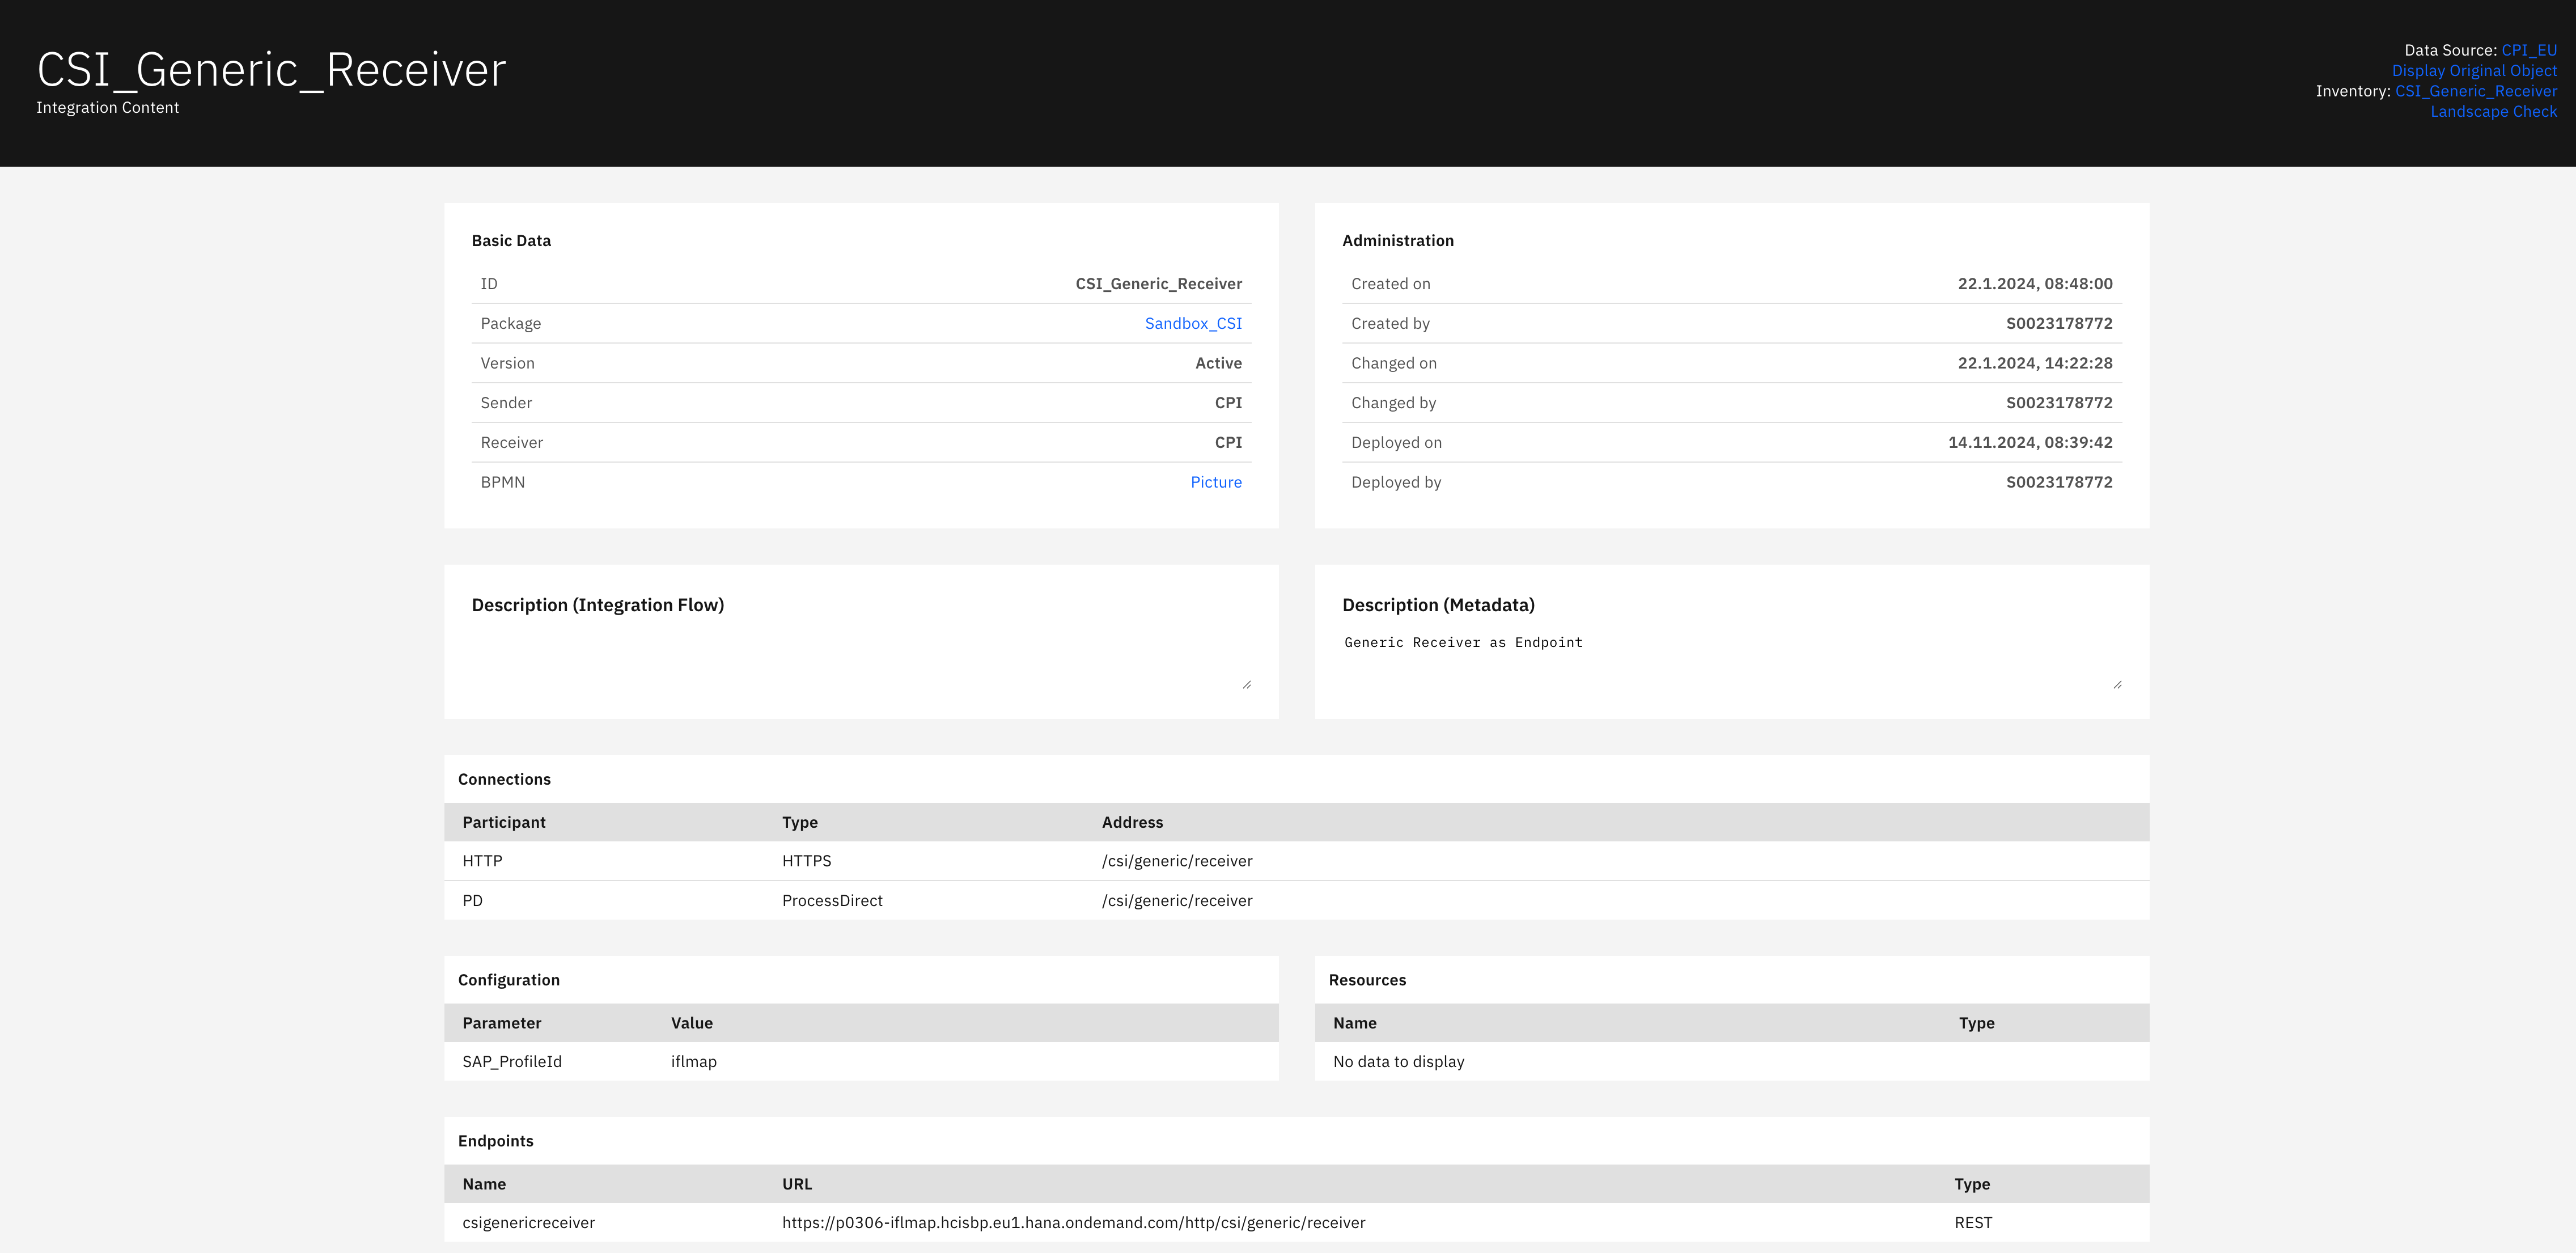Grab the Metadata description resize handle

tap(2117, 685)
